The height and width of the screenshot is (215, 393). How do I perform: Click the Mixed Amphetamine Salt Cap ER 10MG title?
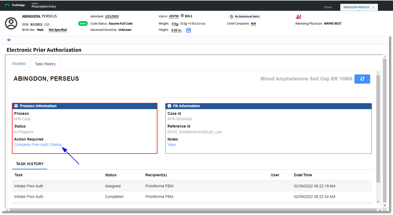[x=306, y=79]
